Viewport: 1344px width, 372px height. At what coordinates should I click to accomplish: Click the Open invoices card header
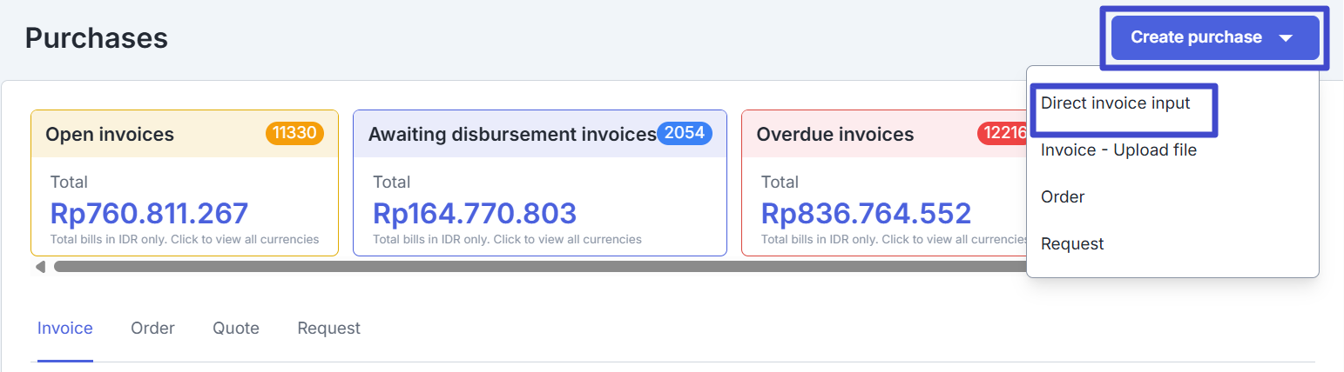pyautogui.click(x=110, y=135)
